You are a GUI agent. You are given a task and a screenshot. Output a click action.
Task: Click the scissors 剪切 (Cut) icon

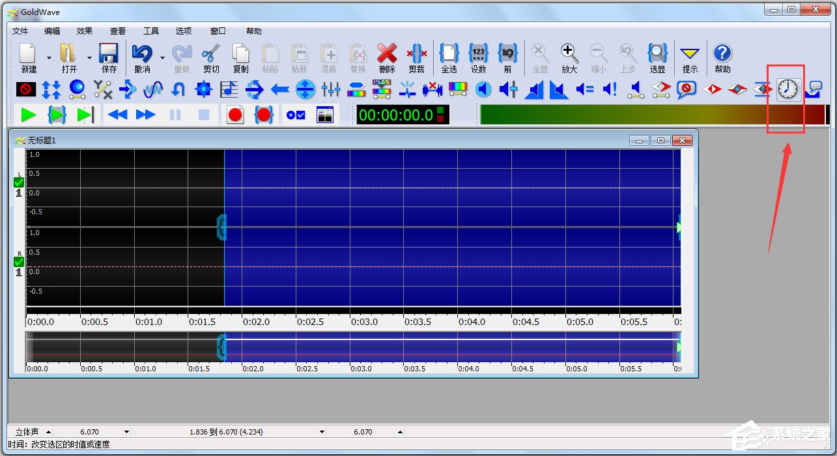point(211,58)
